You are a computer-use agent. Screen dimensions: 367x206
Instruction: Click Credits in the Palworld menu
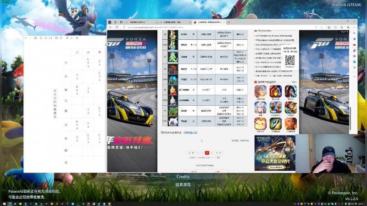[183, 177]
